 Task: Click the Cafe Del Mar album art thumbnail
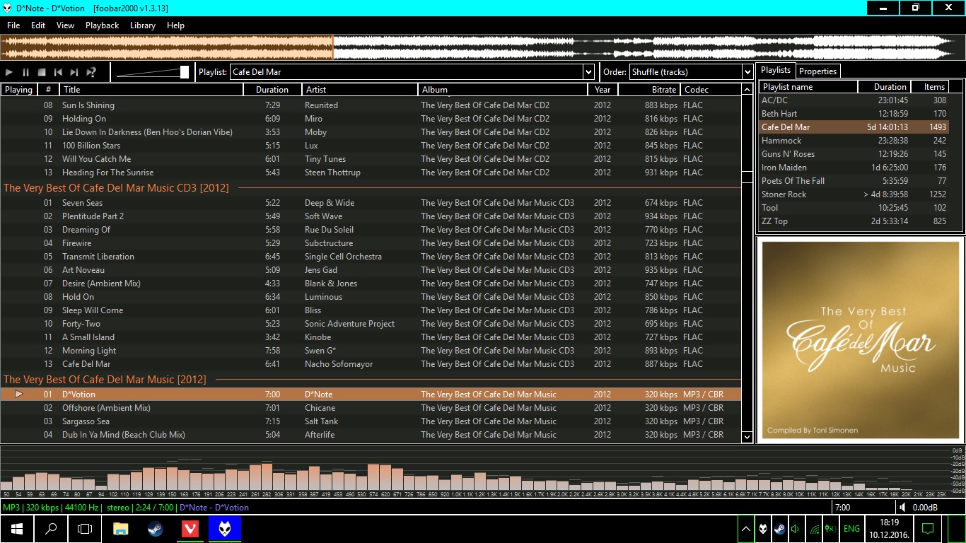coord(860,340)
